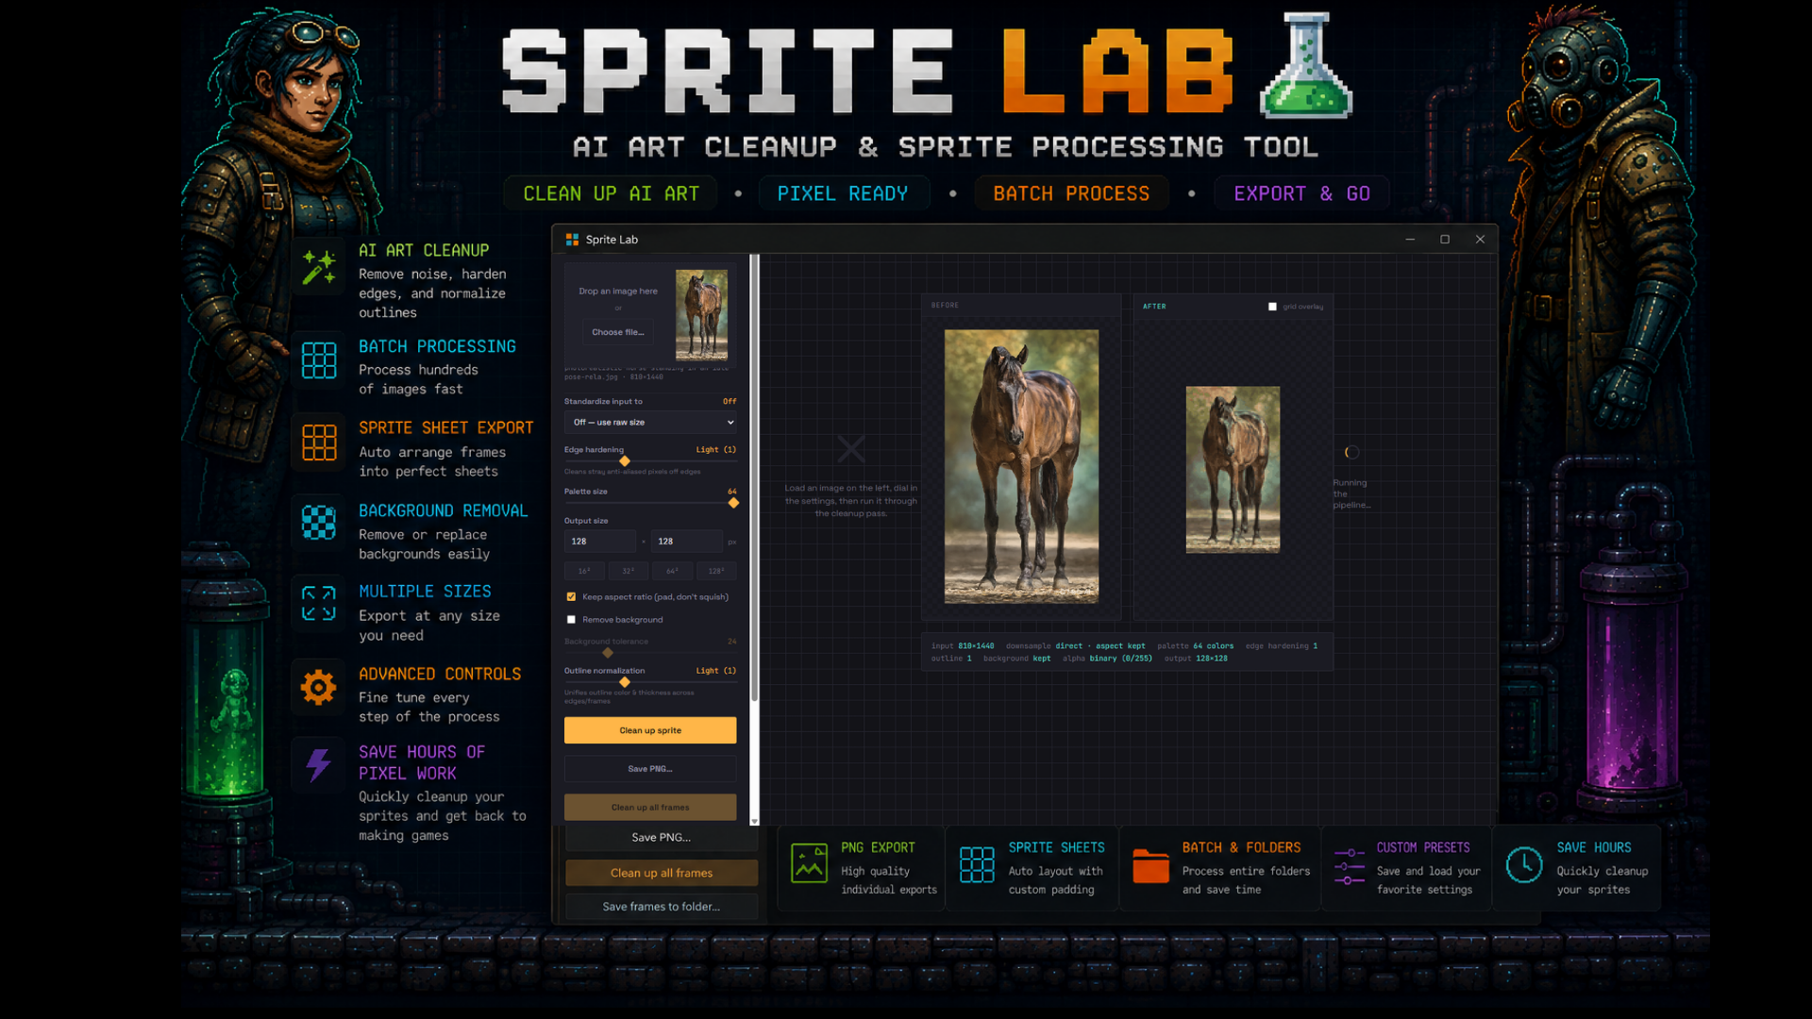Click Save frames to folder... button
1812x1019 pixels.
point(662,907)
